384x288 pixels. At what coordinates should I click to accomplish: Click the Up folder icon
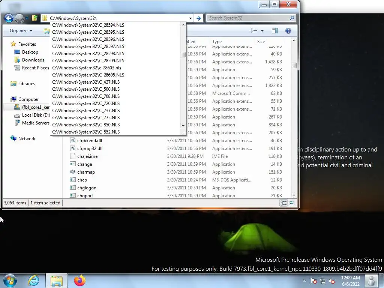[34, 18]
